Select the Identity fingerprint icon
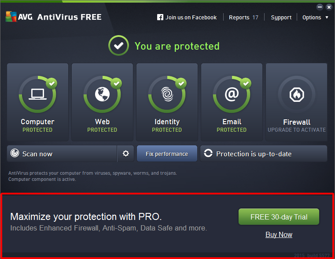 pos(167,94)
